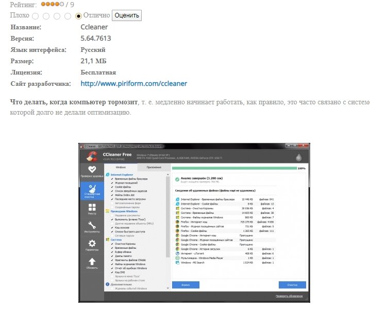Click the cleaner tree scrollbar down arrow
Image resolution: width=370 pixels, height=312 pixels.
click(x=168, y=288)
